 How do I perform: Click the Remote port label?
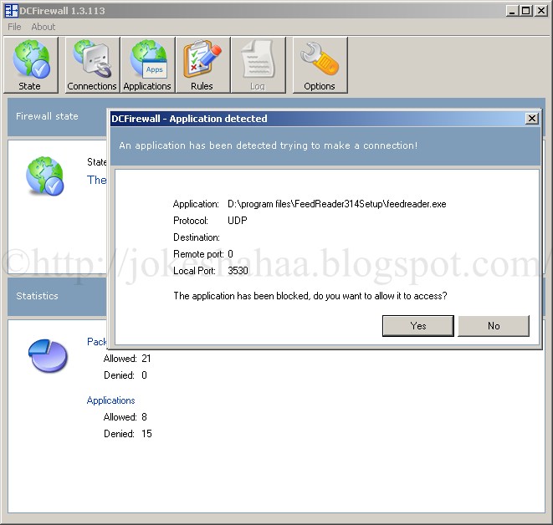point(198,254)
